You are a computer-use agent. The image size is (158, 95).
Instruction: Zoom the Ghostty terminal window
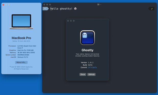pyautogui.click(x=50, y=5)
